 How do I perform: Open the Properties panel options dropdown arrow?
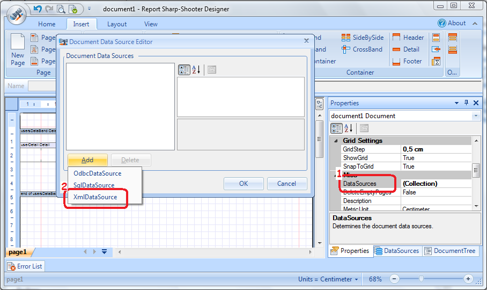456,103
